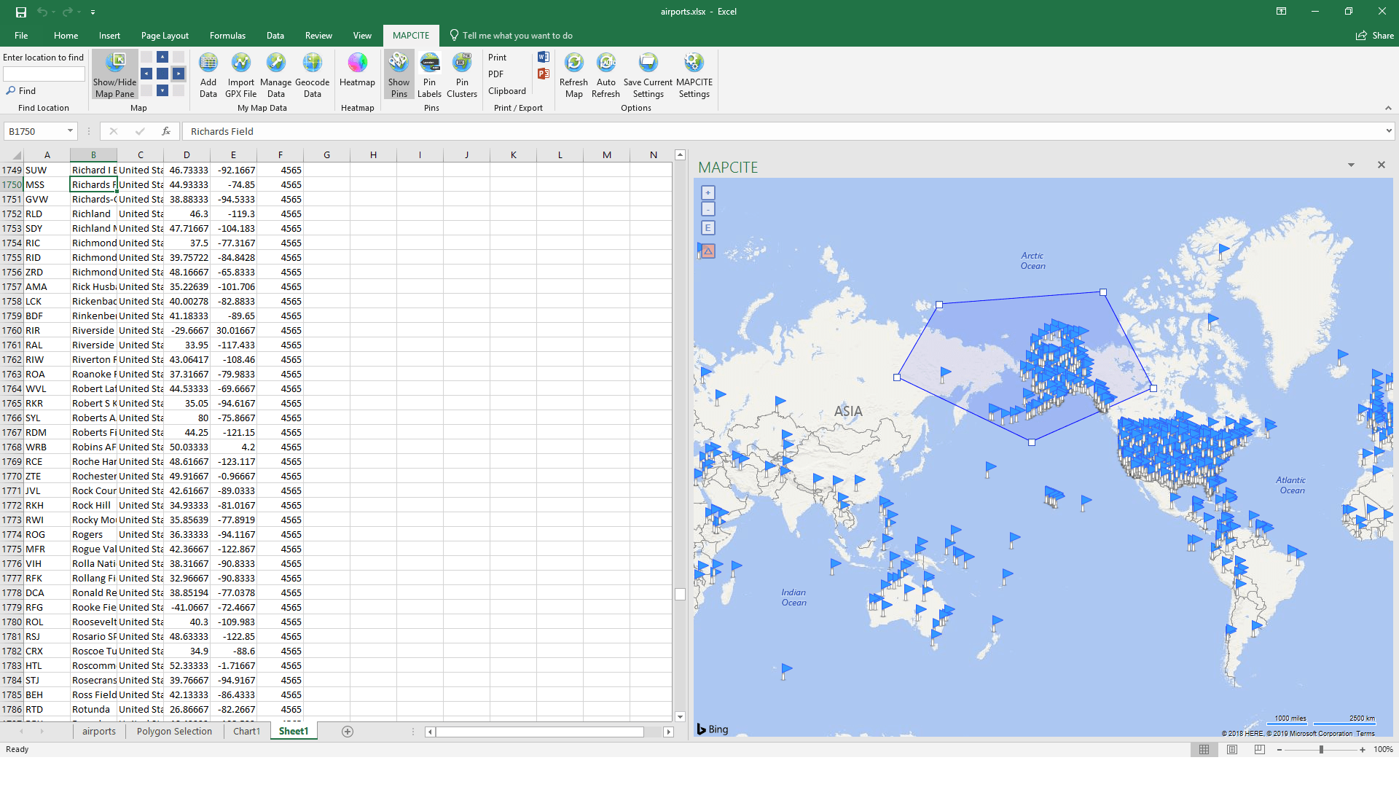Click the location search input field
Viewport: 1399px width, 787px height.
pos(44,74)
